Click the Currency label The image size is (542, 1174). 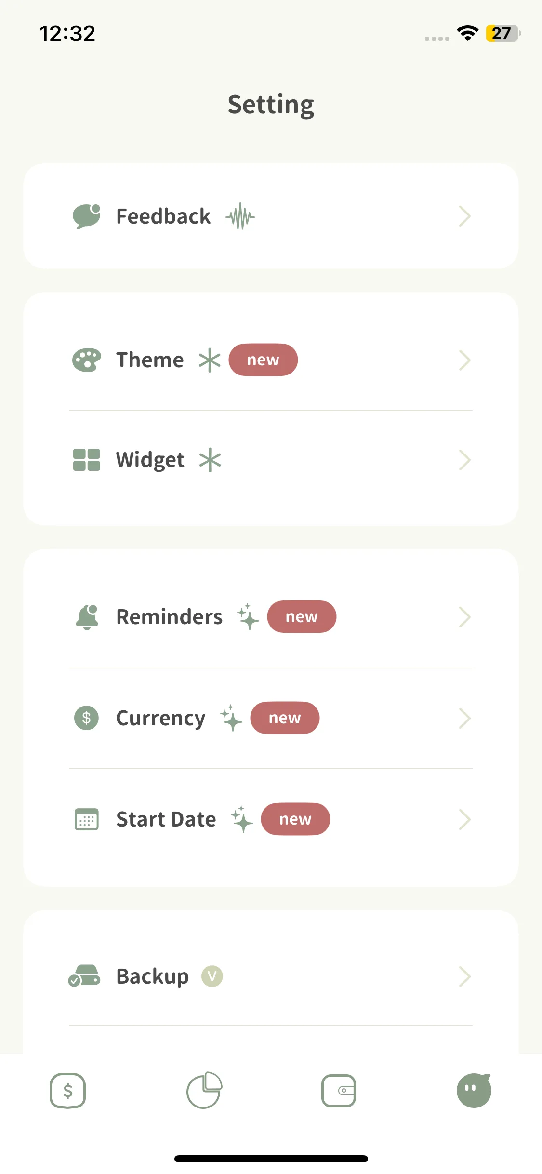pyautogui.click(x=161, y=718)
